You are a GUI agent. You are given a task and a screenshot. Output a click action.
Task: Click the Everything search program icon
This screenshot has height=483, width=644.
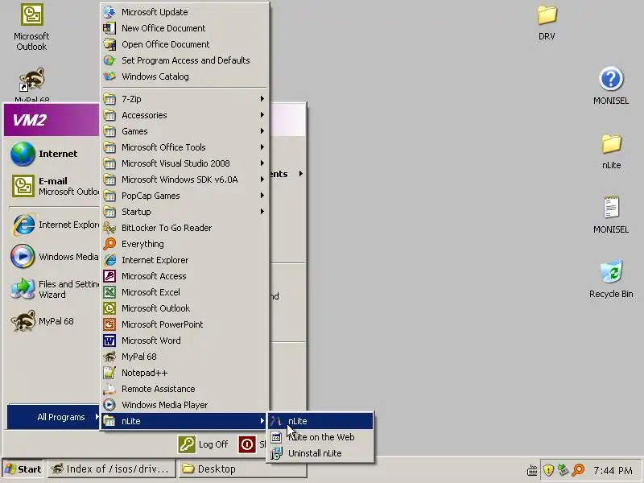click(x=109, y=244)
